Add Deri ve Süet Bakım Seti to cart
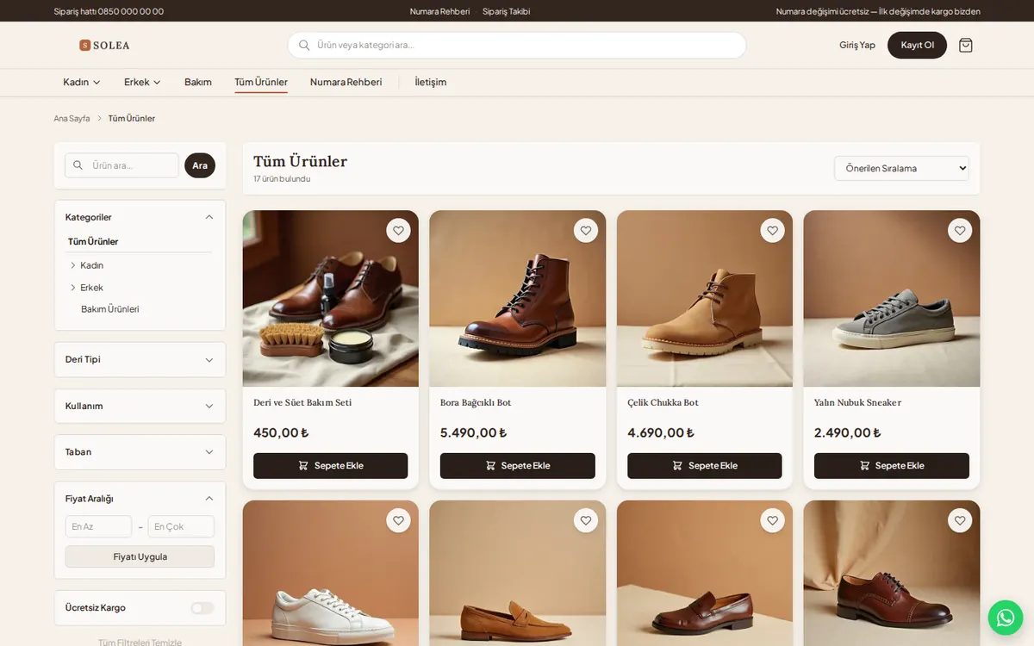 [330, 466]
